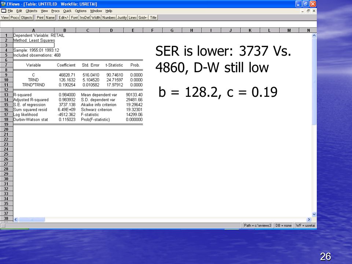Click the Name toolbar button

tap(50, 18)
